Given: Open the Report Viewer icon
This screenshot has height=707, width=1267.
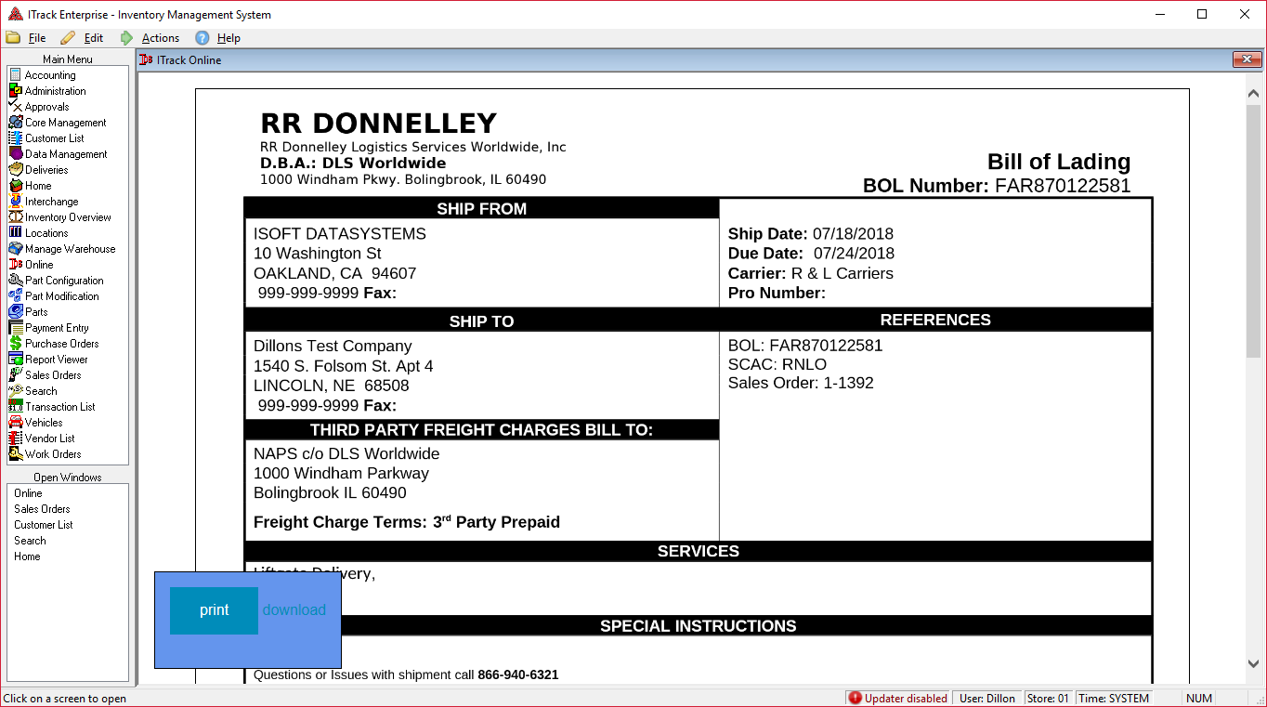Looking at the screenshot, I should point(15,360).
